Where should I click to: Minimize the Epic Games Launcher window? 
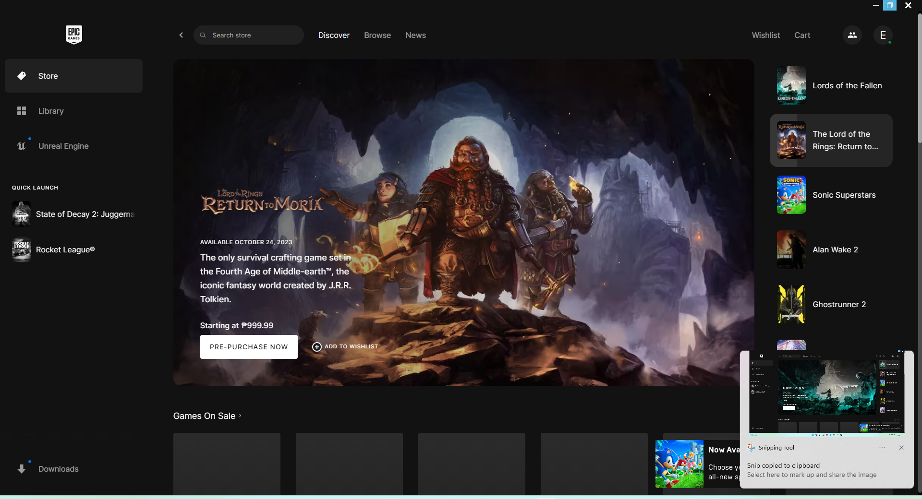[x=875, y=5]
